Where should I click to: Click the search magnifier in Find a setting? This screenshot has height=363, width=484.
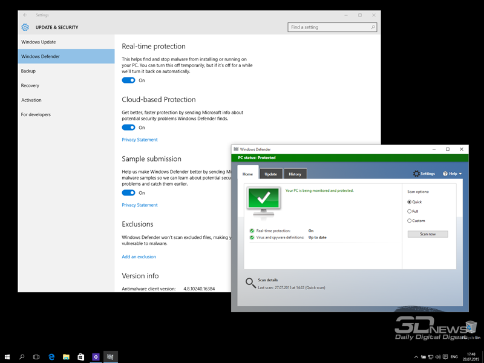pyautogui.click(x=373, y=27)
